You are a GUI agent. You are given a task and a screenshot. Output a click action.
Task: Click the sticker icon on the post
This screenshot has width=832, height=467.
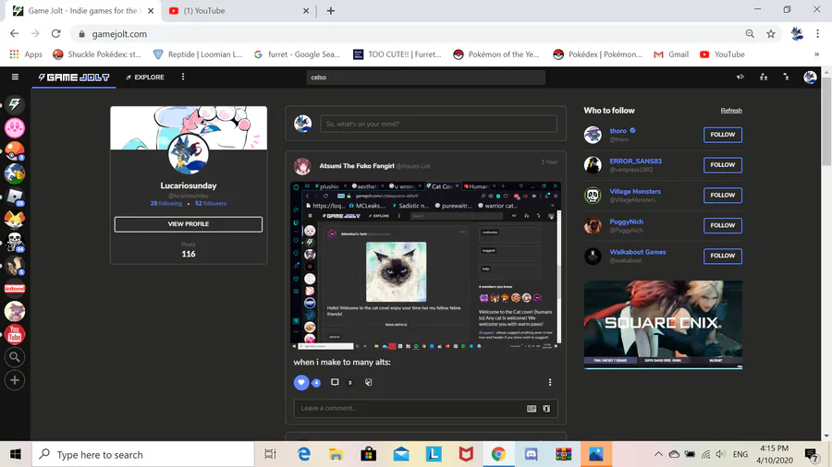click(x=369, y=382)
